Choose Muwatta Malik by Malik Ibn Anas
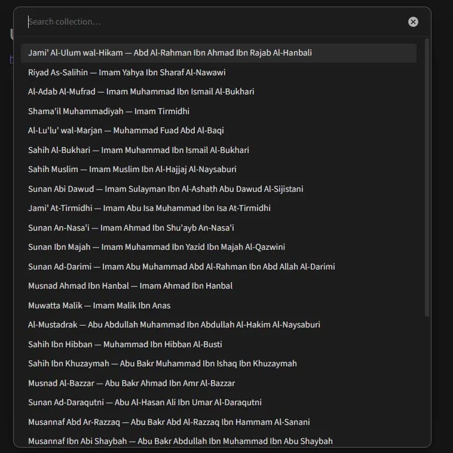Viewport: 453px width, 453px height. [219, 305]
